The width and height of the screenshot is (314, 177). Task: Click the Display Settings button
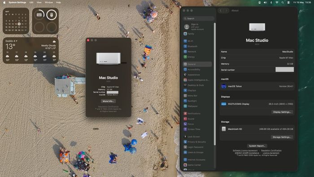tap(282, 112)
